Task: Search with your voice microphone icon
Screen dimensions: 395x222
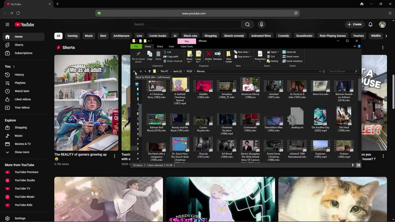Action: pyautogui.click(x=261, y=24)
